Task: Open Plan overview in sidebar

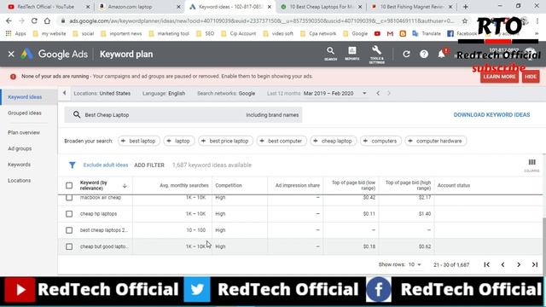Action: [x=24, y=133]
